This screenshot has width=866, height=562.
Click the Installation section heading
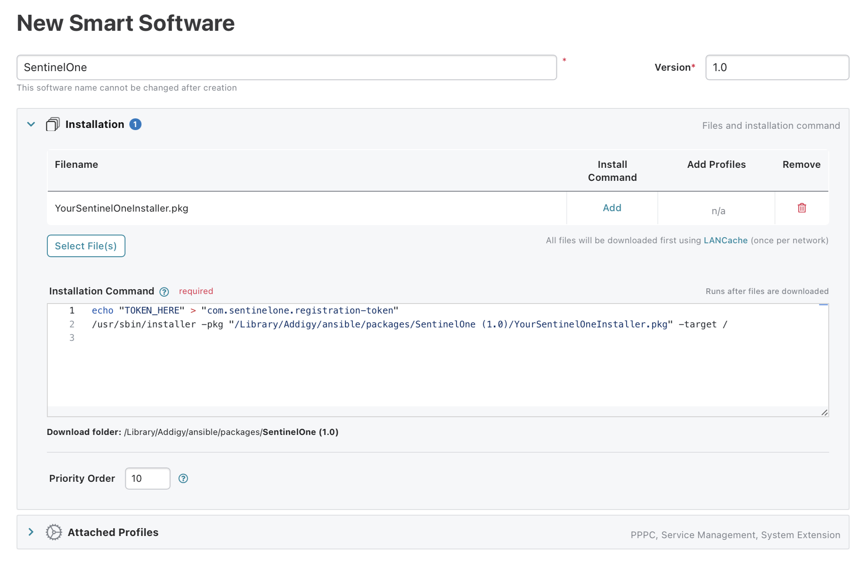[x=95, y=124]
